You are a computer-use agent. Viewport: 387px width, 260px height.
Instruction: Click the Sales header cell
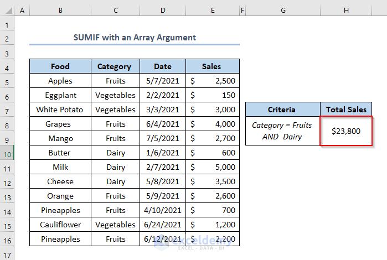[213, 66]
